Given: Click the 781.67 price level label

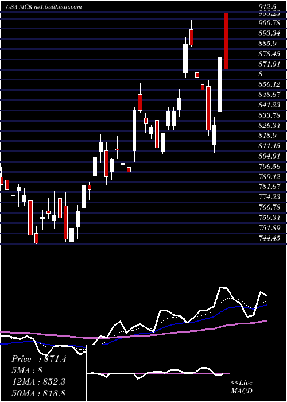Looking at the screenshot, I should 269,187.
